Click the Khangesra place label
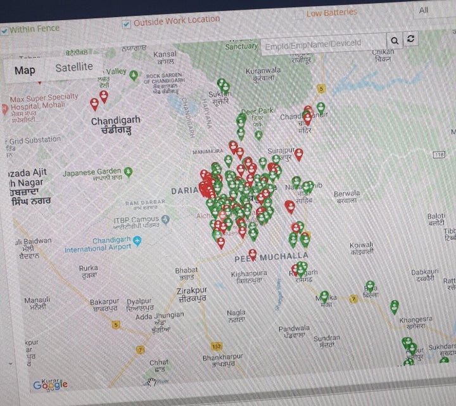456x406 pixels. 415,322
